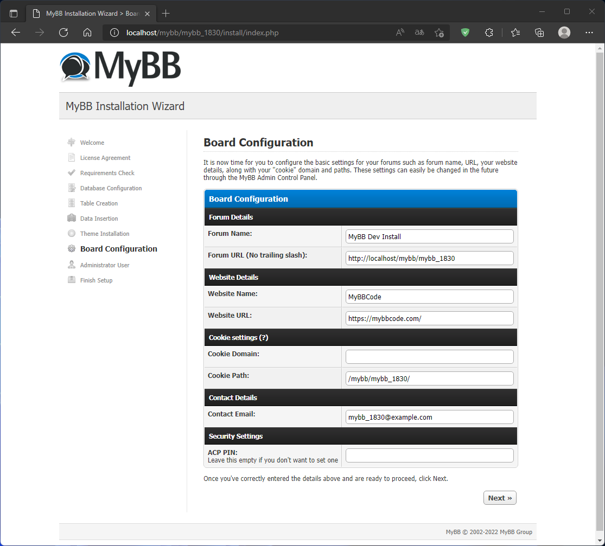Click the Finish Setup step label
The height and width of the screenshot is (546, 605).
(97, 280)
